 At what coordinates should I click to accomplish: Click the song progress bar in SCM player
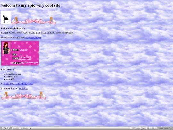(80, 128)
